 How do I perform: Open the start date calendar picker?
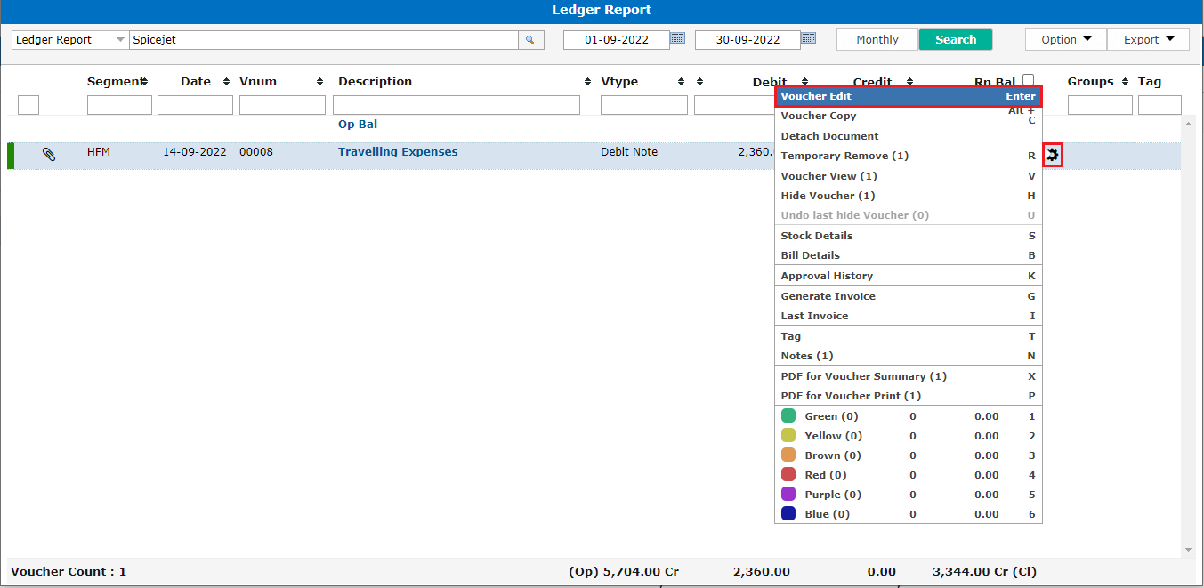coord(677,38)
